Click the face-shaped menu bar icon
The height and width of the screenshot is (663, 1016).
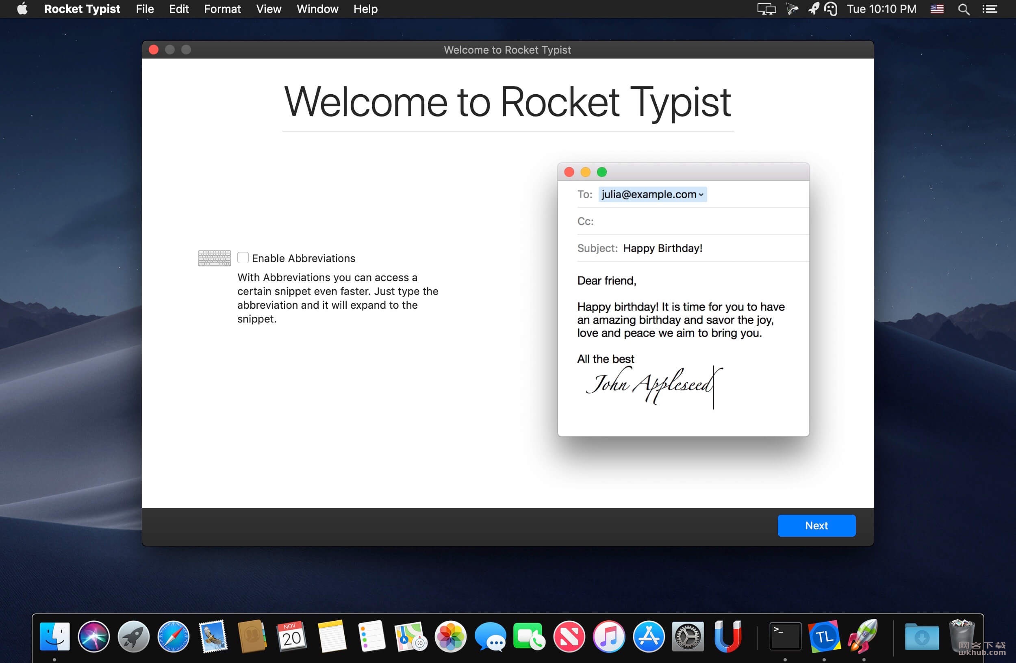(831, 9)
